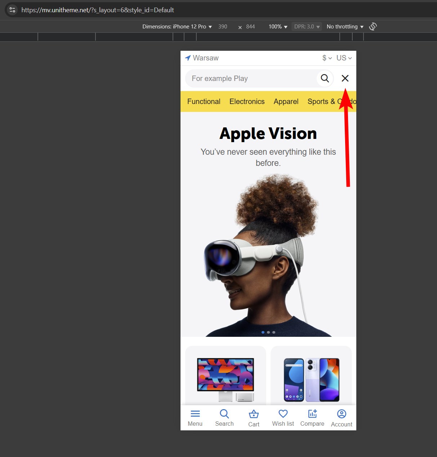Click the Apple Vision banner heading

pos(268,134)
